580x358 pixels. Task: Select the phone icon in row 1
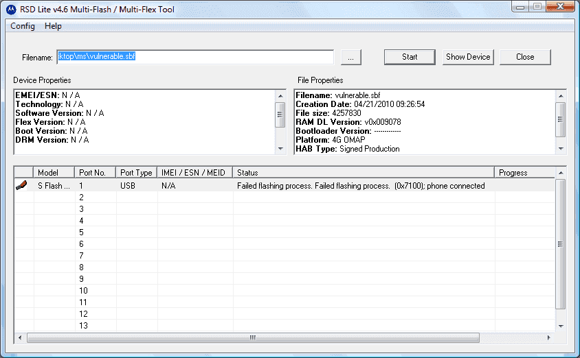click(x=21, y=185)
